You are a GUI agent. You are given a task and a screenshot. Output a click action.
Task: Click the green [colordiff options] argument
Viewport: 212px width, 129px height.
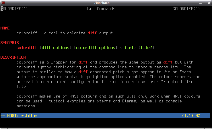click(96, 47)
